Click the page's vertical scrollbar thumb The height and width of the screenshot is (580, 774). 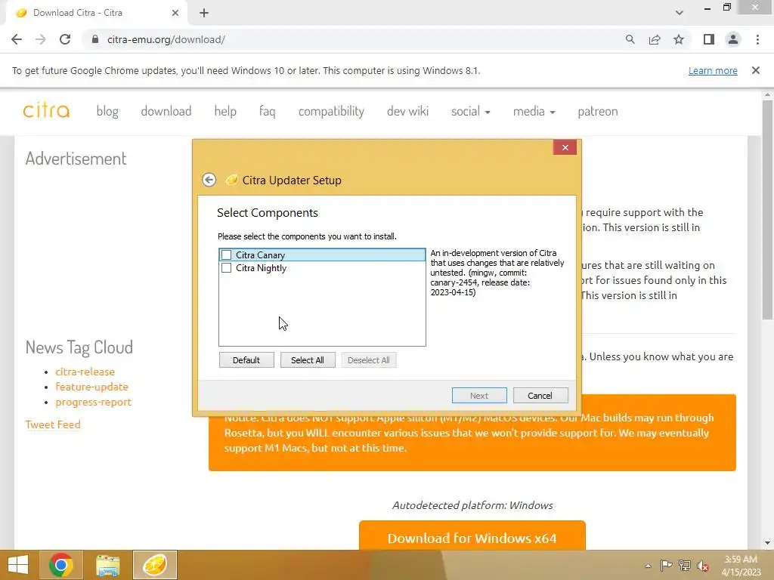point(767,210)
